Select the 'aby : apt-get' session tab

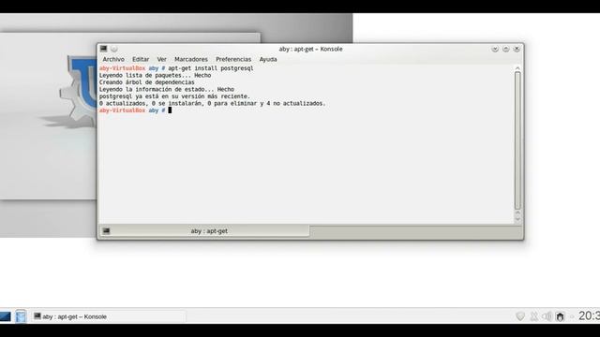click(204, 231)
